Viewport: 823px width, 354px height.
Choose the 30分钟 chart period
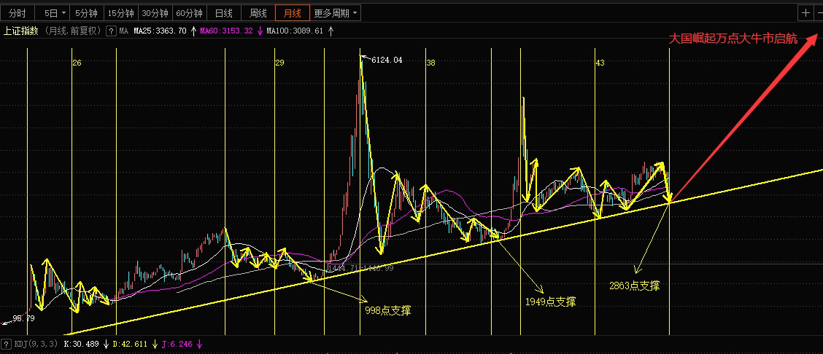(x=155, y=12)
